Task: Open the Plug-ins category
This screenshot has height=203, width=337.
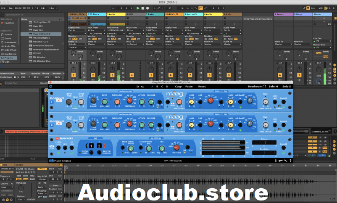Action: tap(8, 58)
